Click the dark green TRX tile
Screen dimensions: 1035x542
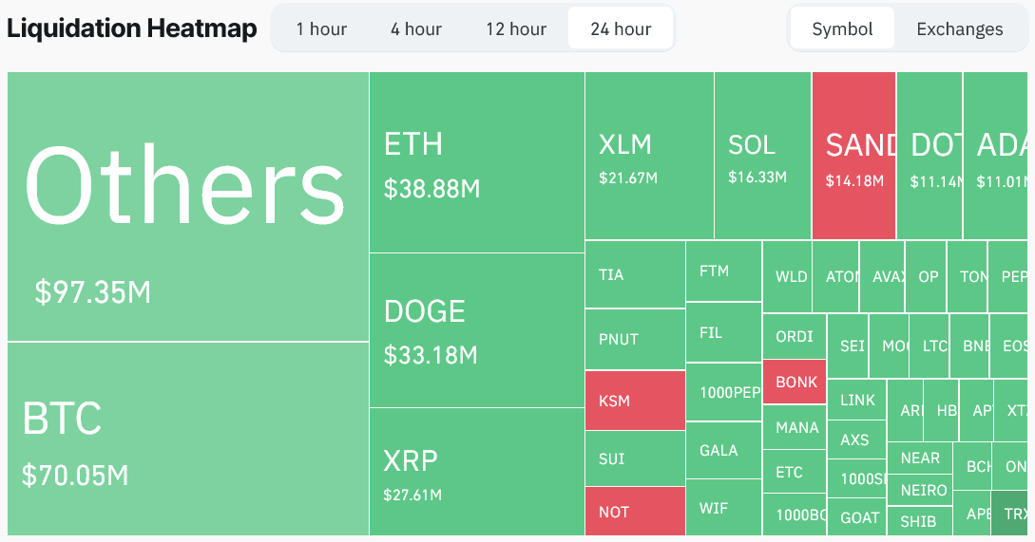tap(1009, 513)
